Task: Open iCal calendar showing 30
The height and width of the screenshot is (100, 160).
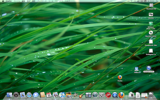Action: coord(49,95)
